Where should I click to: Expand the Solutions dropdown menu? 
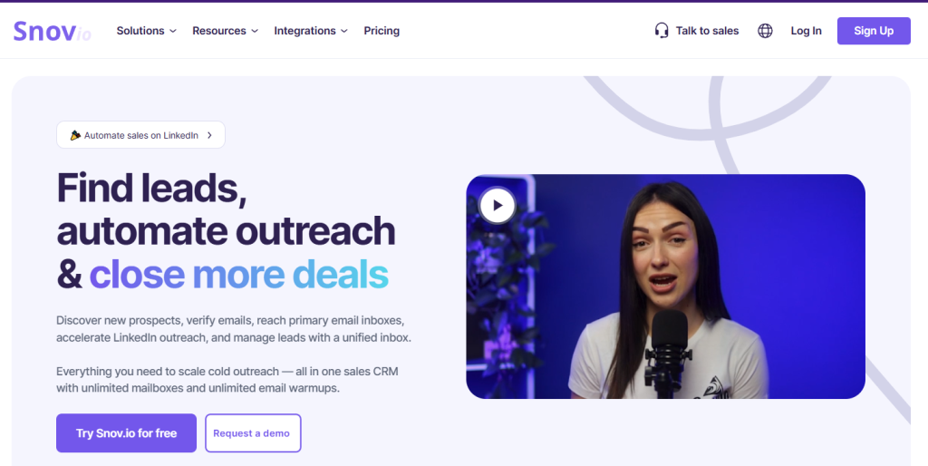(x=146, y=31)
